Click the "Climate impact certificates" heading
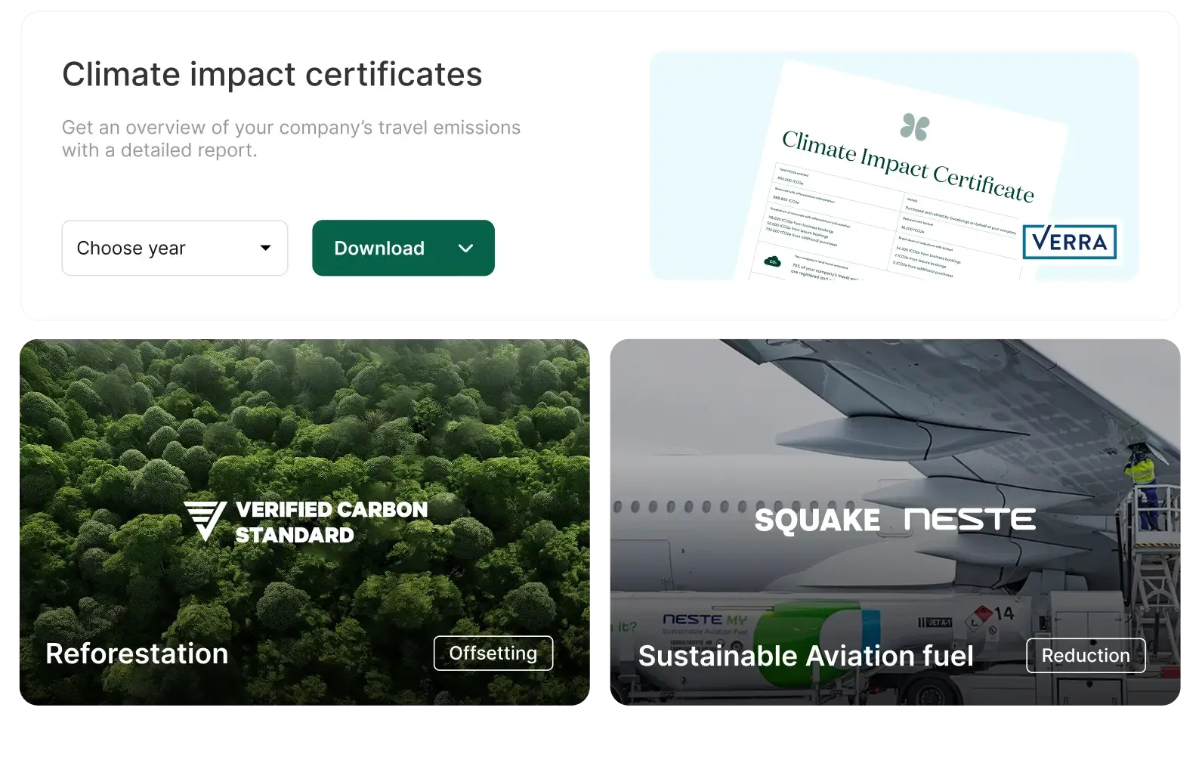 272,74
